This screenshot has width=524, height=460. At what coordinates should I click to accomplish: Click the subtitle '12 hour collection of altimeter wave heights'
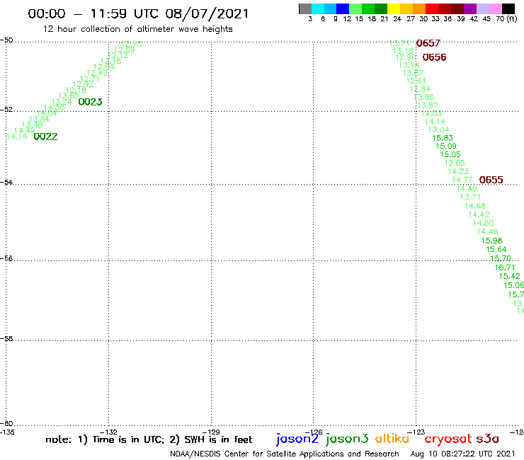click(137, 29)
